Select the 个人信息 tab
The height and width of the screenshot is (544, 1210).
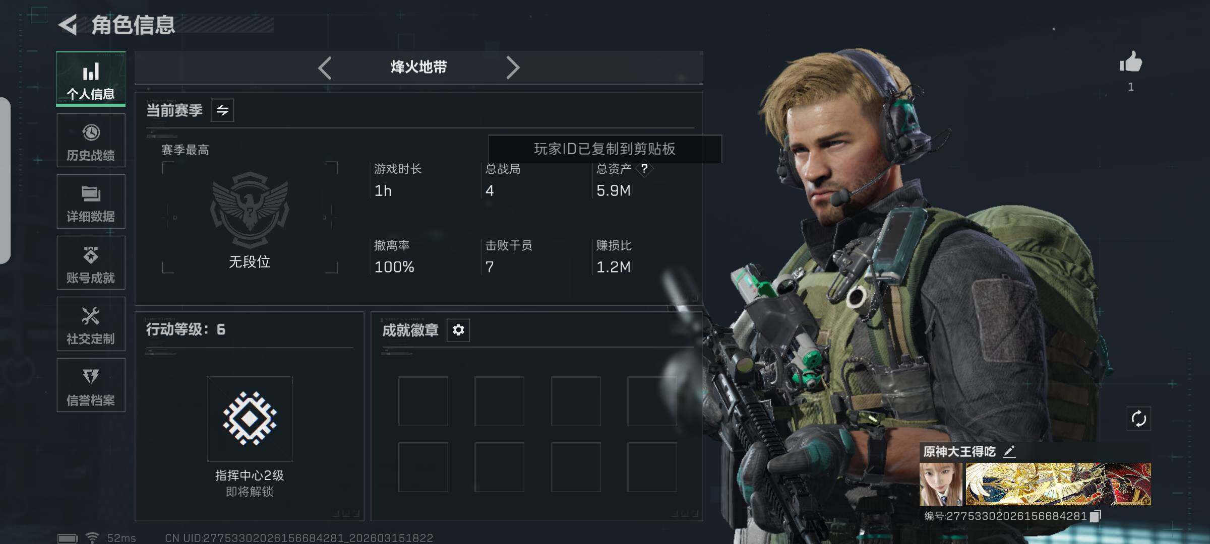click(x=91, y=79)
